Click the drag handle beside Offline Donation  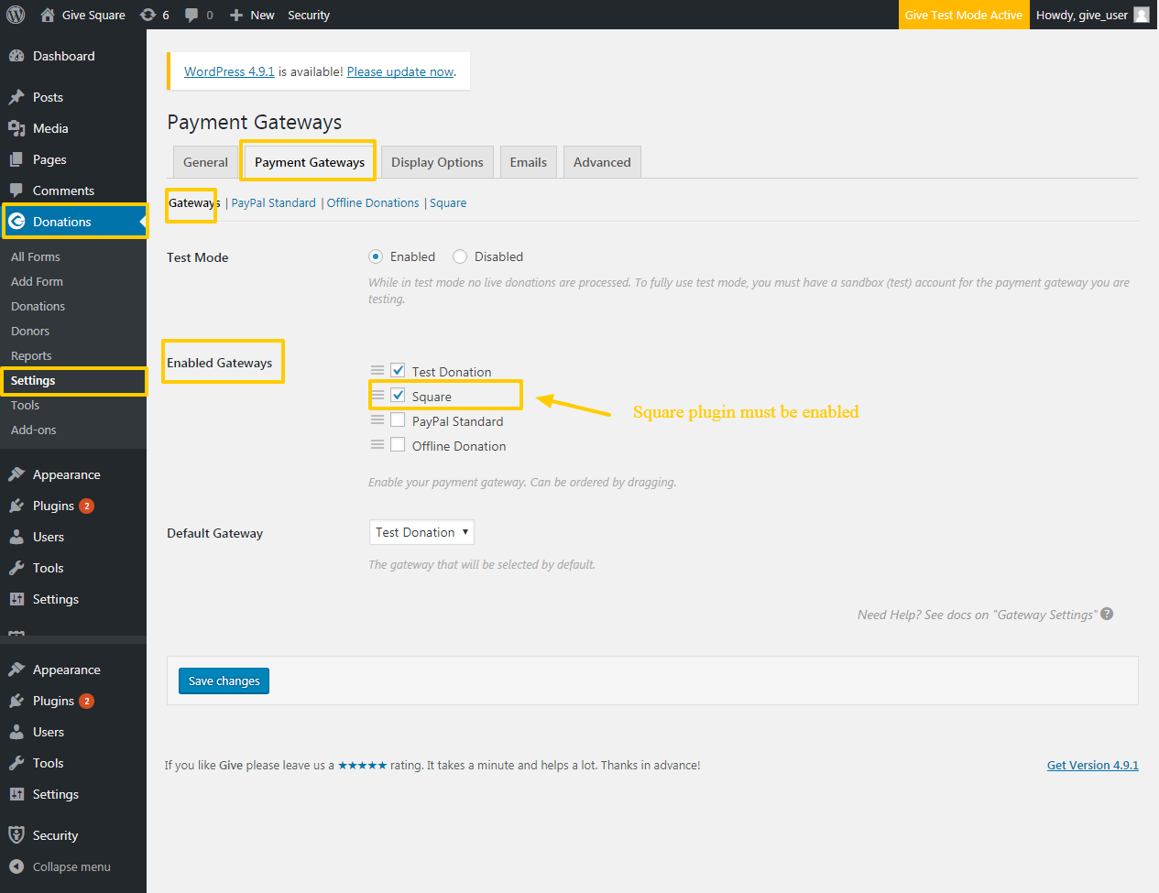point(377,444)
